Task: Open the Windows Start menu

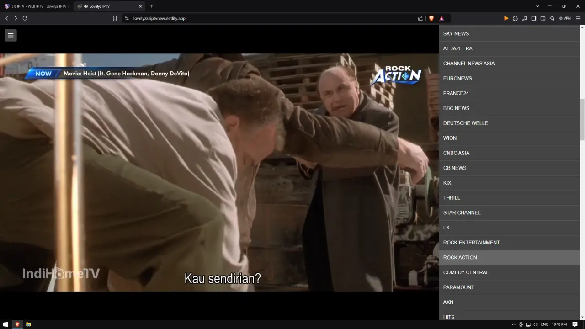Action: tap(5, 324)
